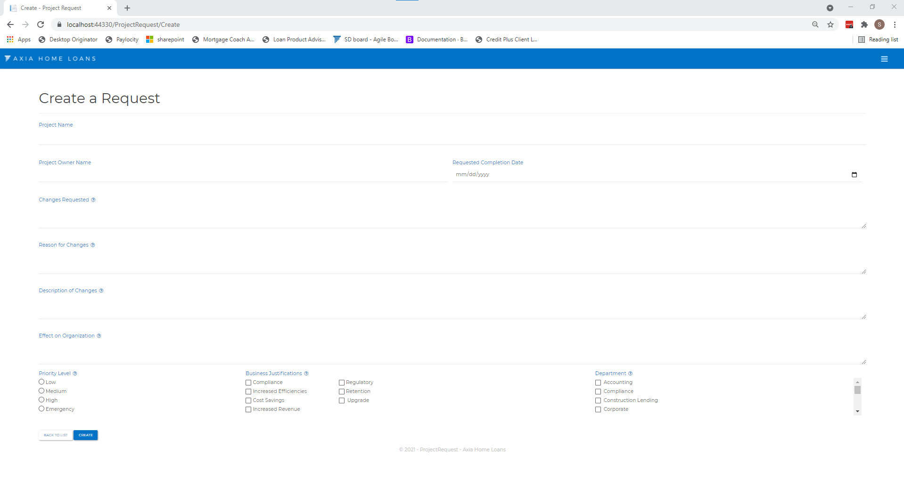
Task: Check the Cost Savings justification
Action: tap(248, 400)
